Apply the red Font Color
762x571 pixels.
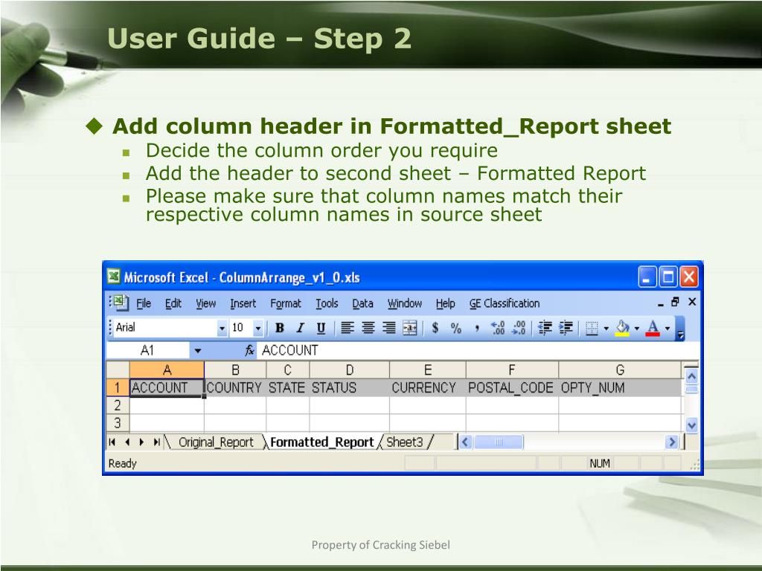pyautogui.click(x=653, y=328)
